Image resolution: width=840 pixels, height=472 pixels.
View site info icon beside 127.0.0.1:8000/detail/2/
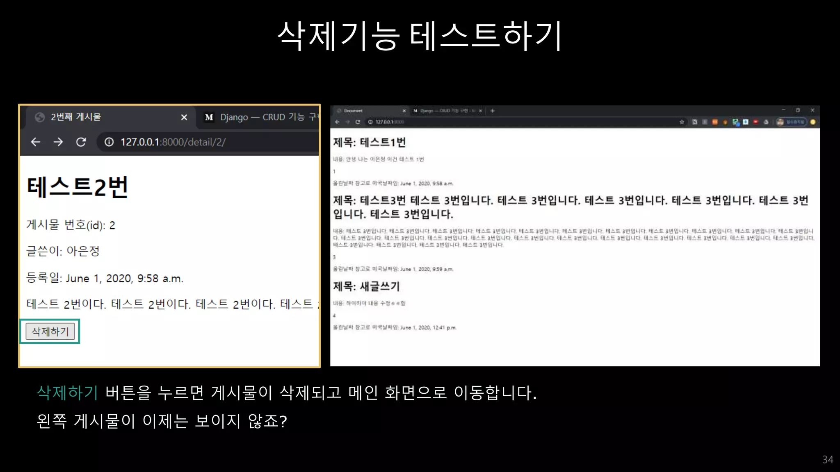pos(109,142)
